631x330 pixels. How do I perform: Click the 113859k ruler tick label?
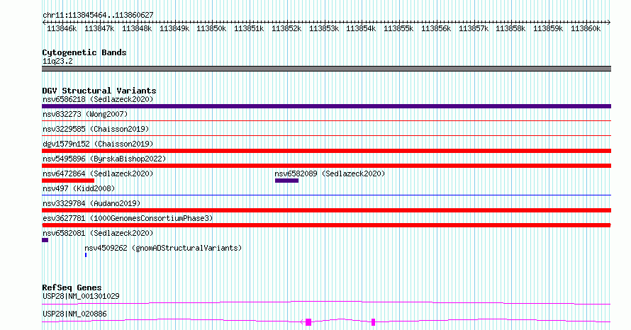(x=548, y=29)
